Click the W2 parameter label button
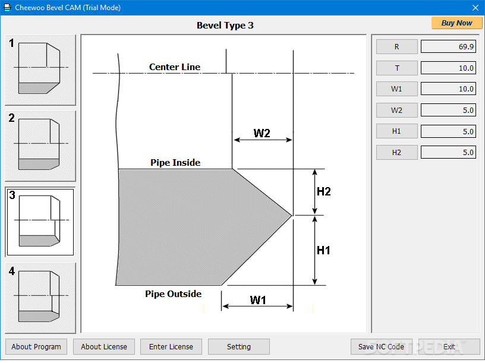Image resolution: width=485 pixels, height=363 pixels. (x=397, y=110)
